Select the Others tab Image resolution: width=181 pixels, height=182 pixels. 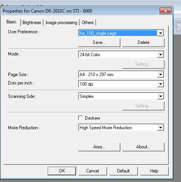click(x=88, y=23)
